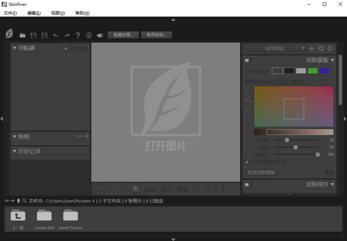
Task: Click the save icon in toolbar
Action: pyautogui.click(x=34, y=35)
